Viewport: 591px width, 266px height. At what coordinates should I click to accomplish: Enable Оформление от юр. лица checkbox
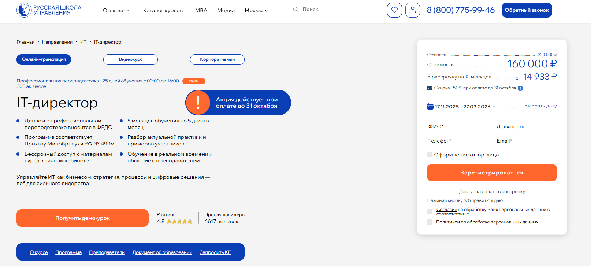[430, 155]
